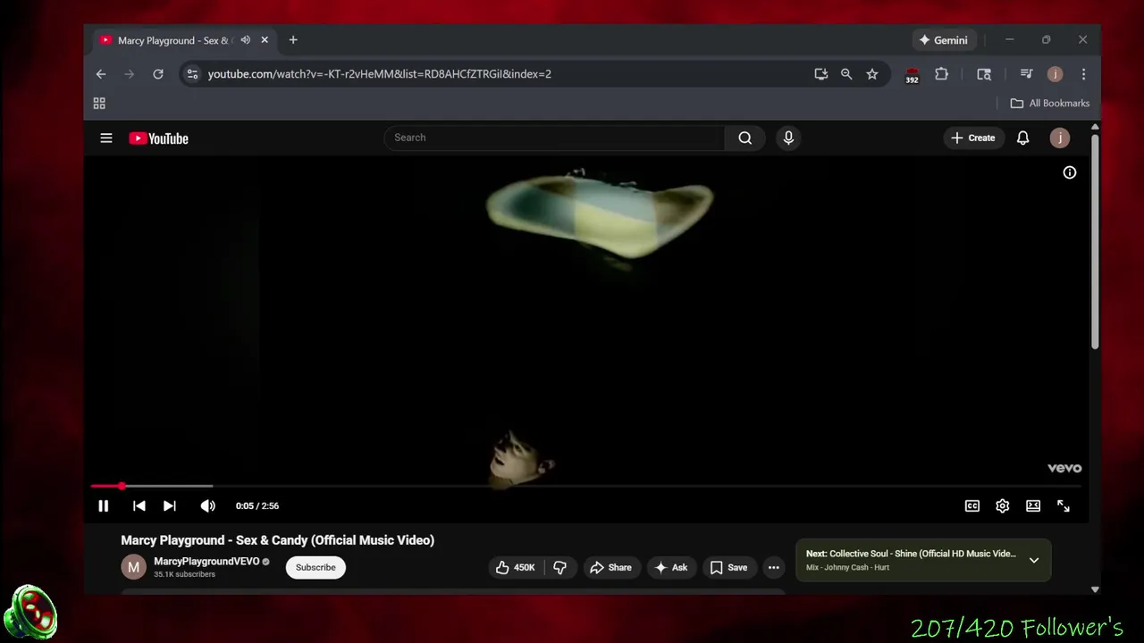Open the toolbar icon left of media controls

[x=984, y=74]
